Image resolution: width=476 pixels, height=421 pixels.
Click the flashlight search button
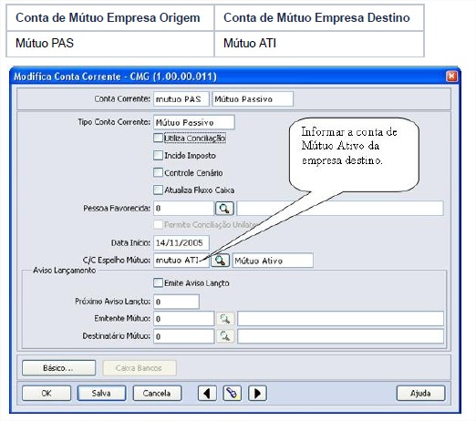[x=233, y=394]
